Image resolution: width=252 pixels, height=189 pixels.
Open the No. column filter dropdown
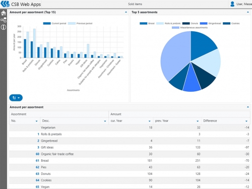tap(36, 121)
